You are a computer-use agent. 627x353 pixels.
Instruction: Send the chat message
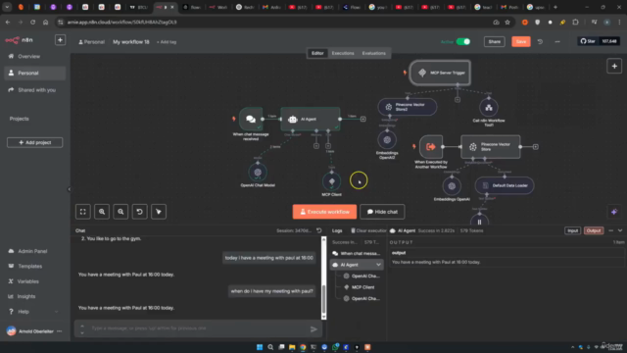(313, 329)
